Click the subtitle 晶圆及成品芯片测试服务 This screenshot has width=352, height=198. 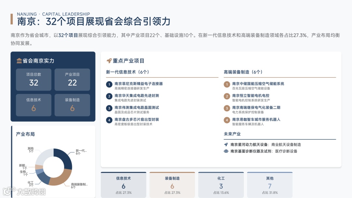point(132,112)
